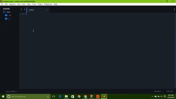Image resolution: width=176 pixels, height=99 pixels.
Task: Show hidden system tray icons
Action: click(152, 97)
